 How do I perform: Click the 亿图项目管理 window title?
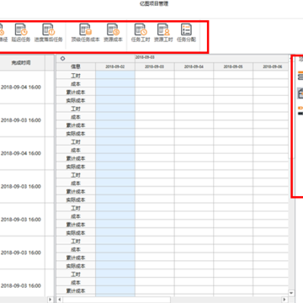[154, 4]
